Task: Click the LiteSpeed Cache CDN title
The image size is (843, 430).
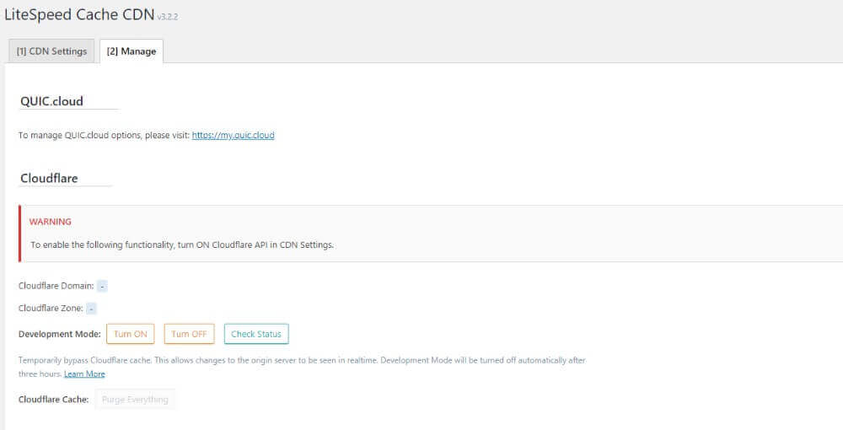Action: [x=79, y=14]
